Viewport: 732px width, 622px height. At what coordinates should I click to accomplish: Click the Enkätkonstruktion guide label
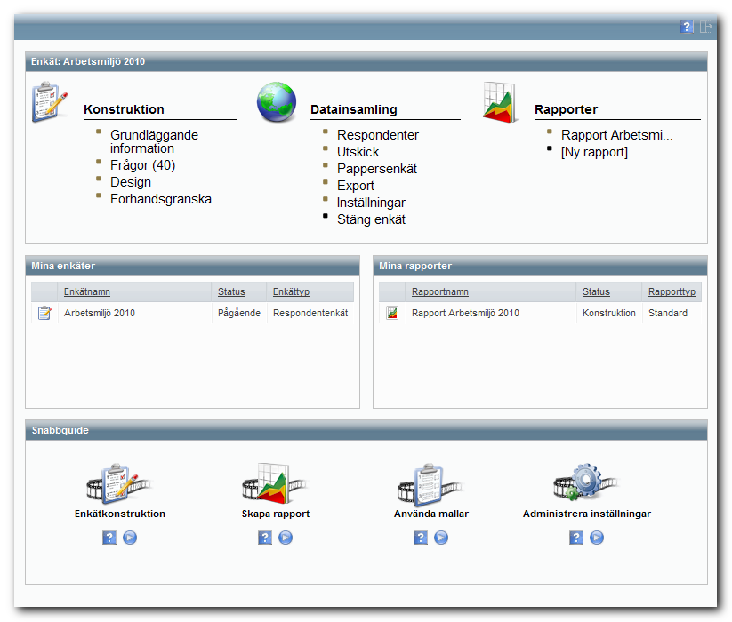(x=120, y=514)
